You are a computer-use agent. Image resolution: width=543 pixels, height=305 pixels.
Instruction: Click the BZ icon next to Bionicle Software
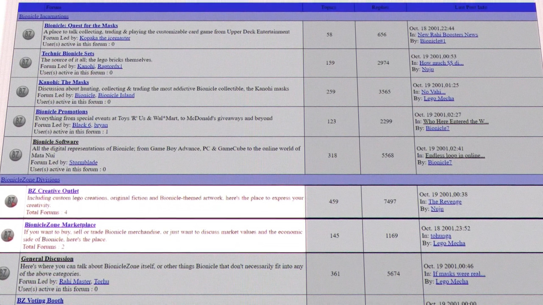click(15, 155)
